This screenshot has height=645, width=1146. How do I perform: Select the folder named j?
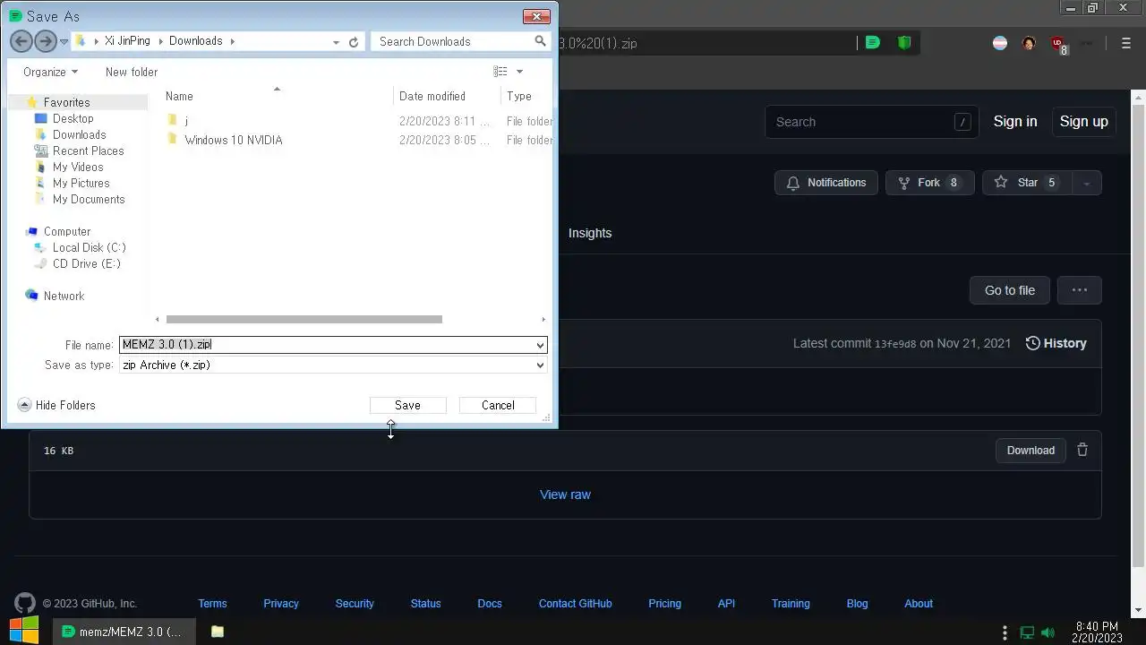[186, 120]
